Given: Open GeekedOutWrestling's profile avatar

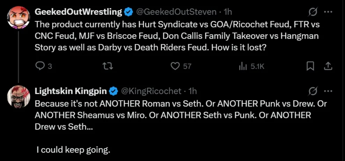Looking at the screenshot, I should 19,17.
